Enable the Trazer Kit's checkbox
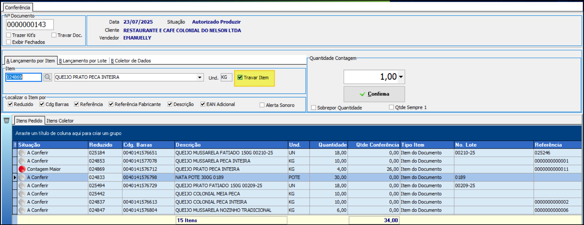584x225 pixels. tap(9, 35)
